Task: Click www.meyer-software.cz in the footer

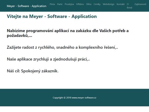Action: click(84, 98)
